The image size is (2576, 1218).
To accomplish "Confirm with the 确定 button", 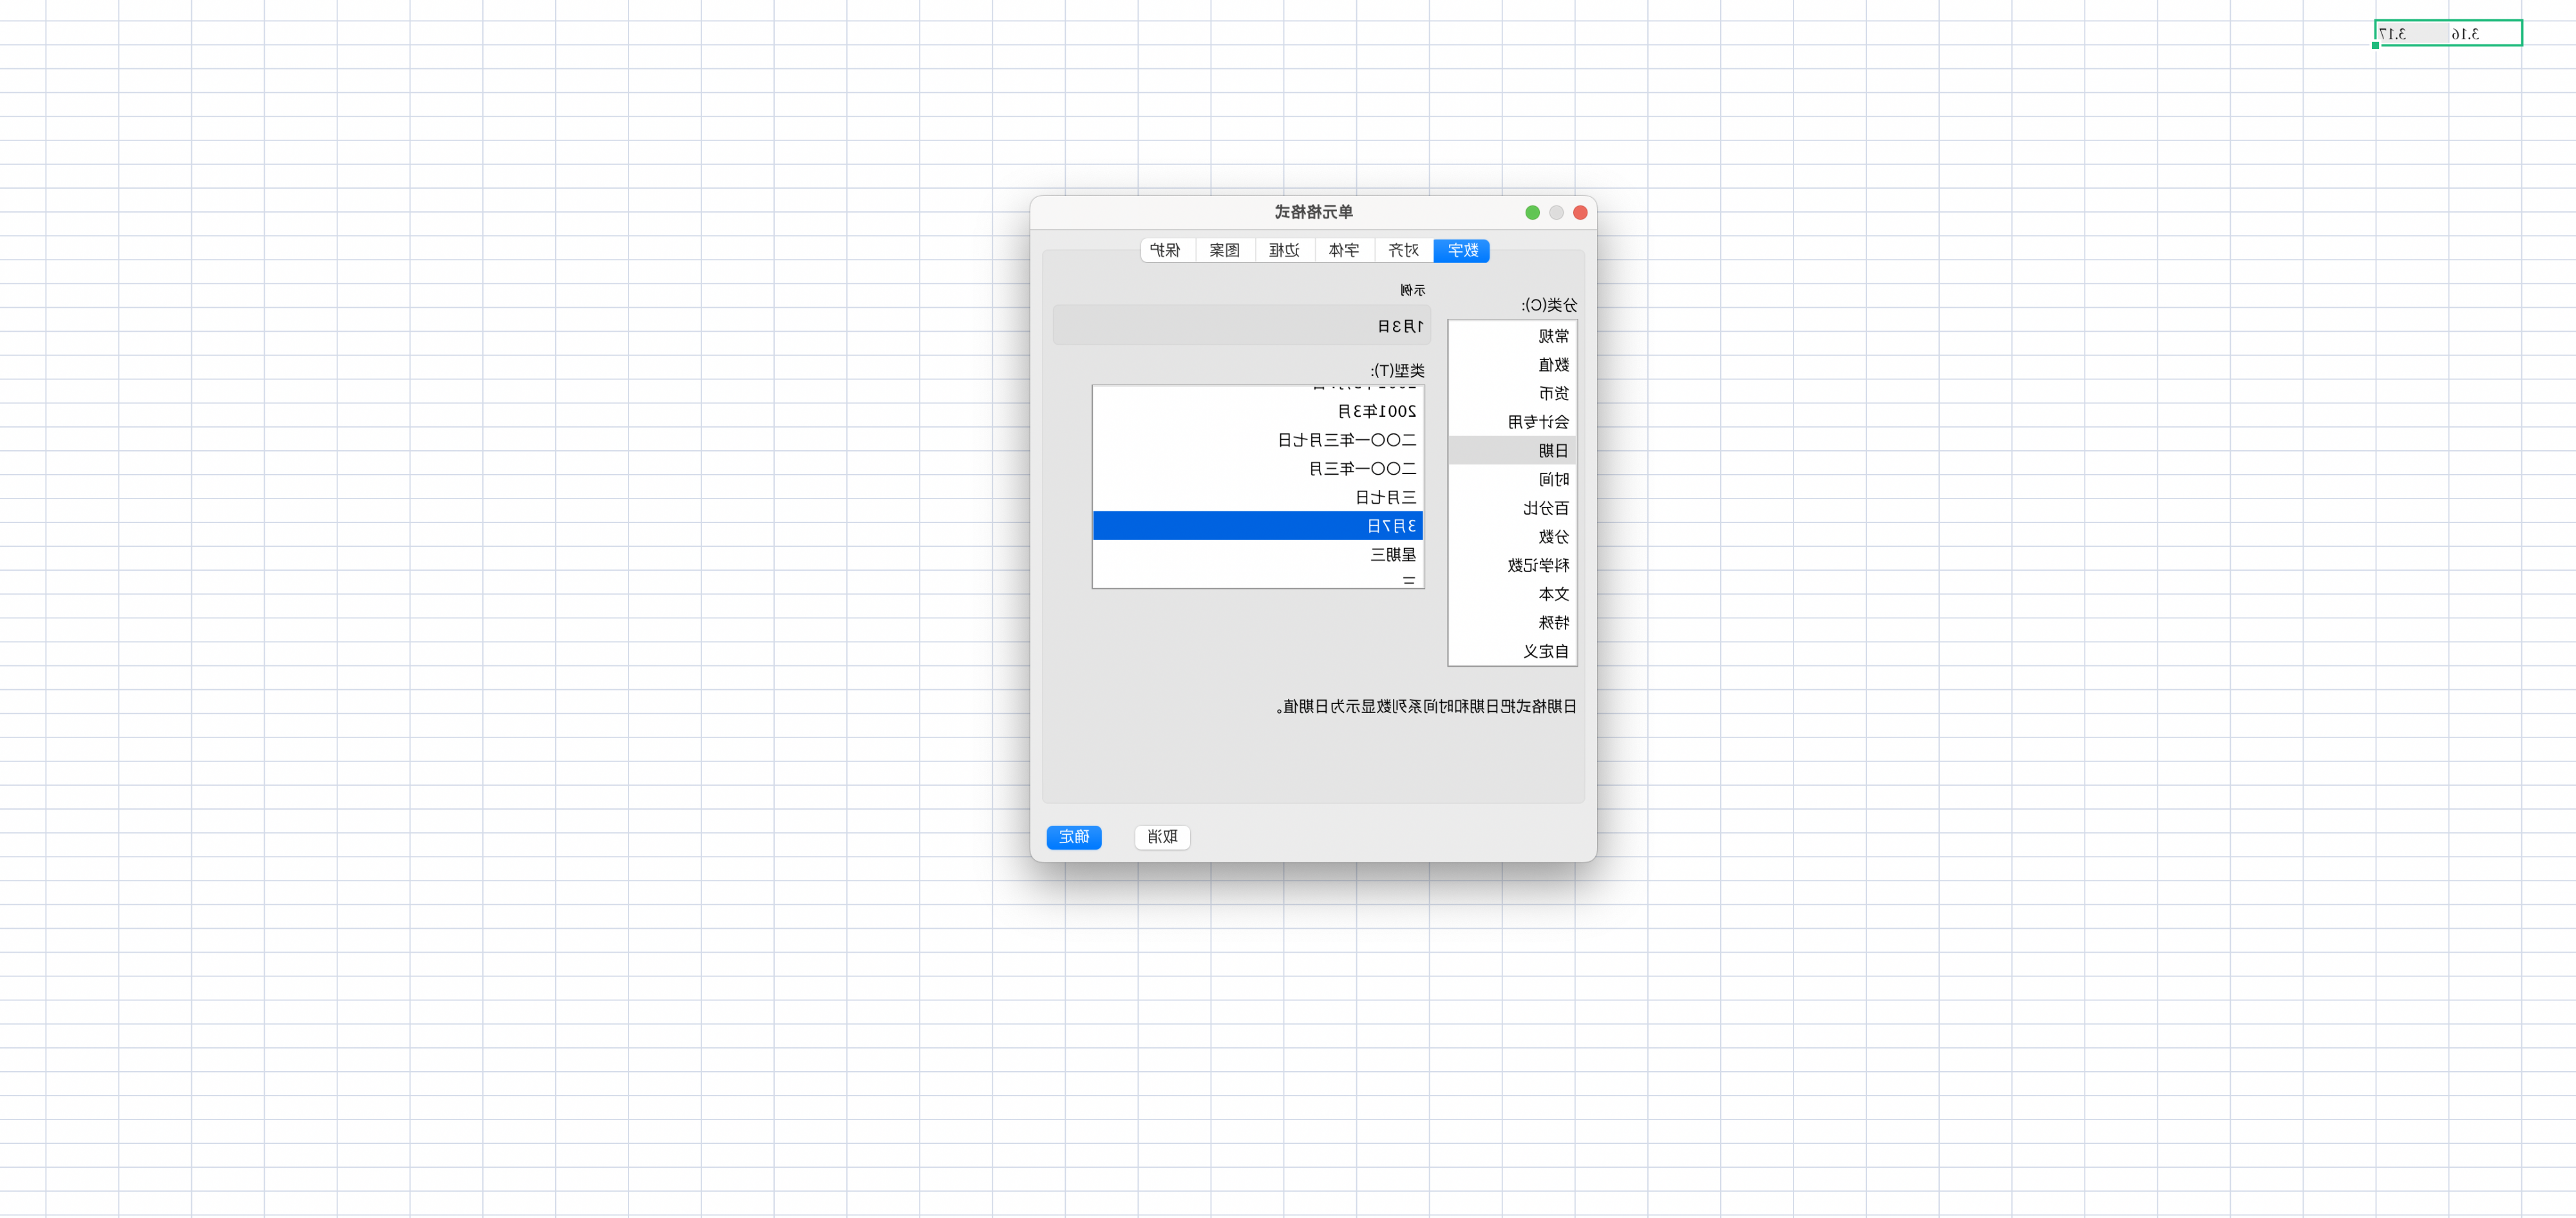I will tap(1074, 837).
